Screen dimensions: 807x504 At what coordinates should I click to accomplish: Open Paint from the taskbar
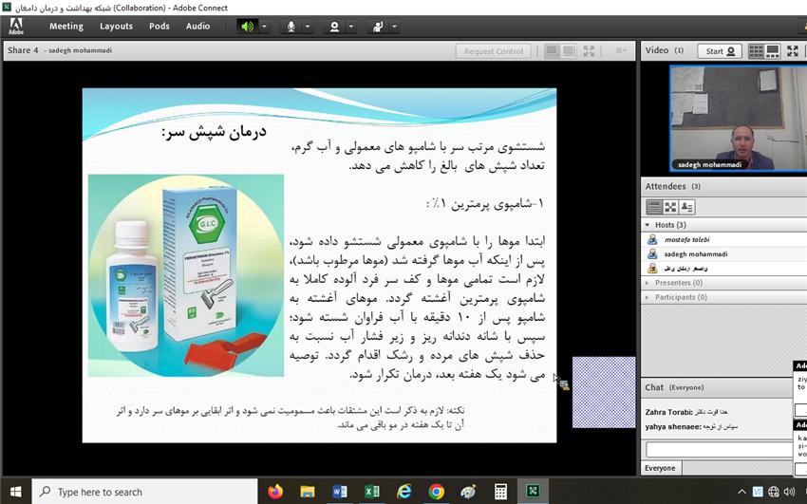click(x=468, y=492)
